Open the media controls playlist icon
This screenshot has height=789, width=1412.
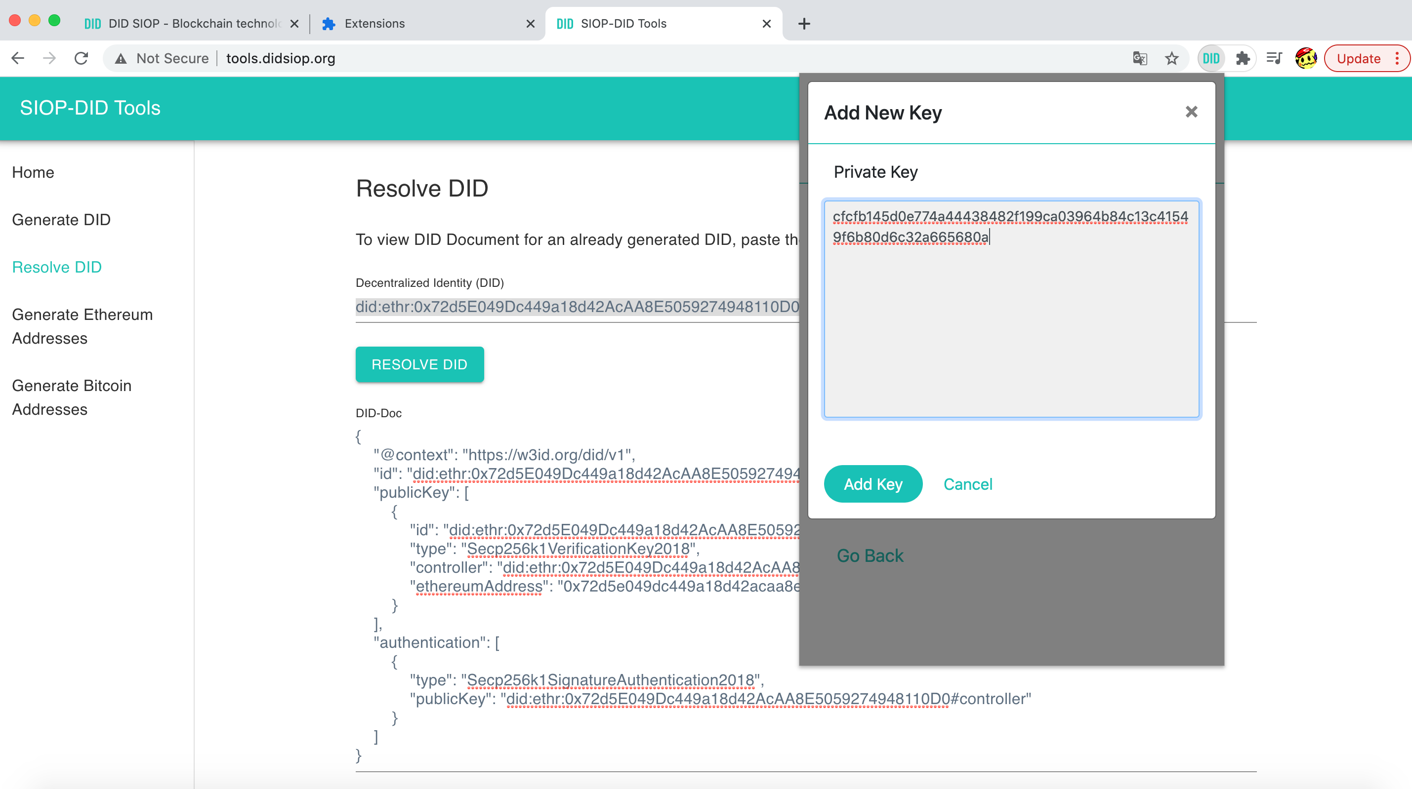1274,59
